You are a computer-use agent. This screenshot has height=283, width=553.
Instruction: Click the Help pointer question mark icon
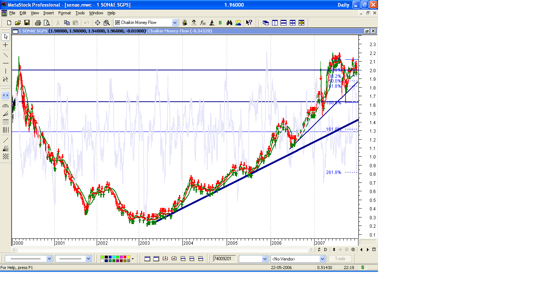pos(249,22)
